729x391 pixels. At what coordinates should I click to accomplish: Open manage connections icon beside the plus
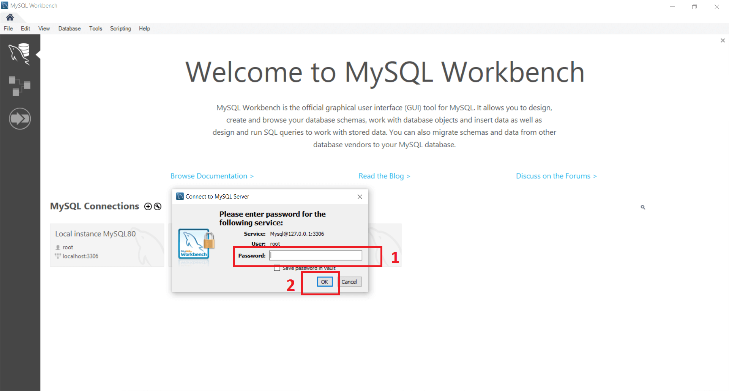coord(157,206)
